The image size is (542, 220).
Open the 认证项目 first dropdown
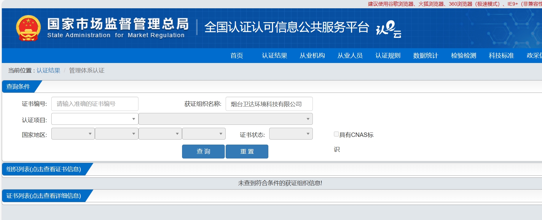95,119
